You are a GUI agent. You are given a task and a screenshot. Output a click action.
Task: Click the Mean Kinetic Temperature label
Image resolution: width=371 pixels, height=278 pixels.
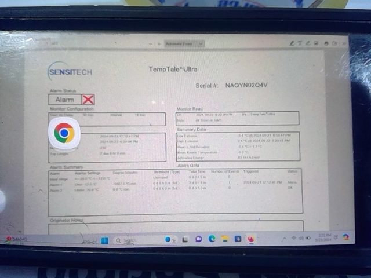pos(197,152)
